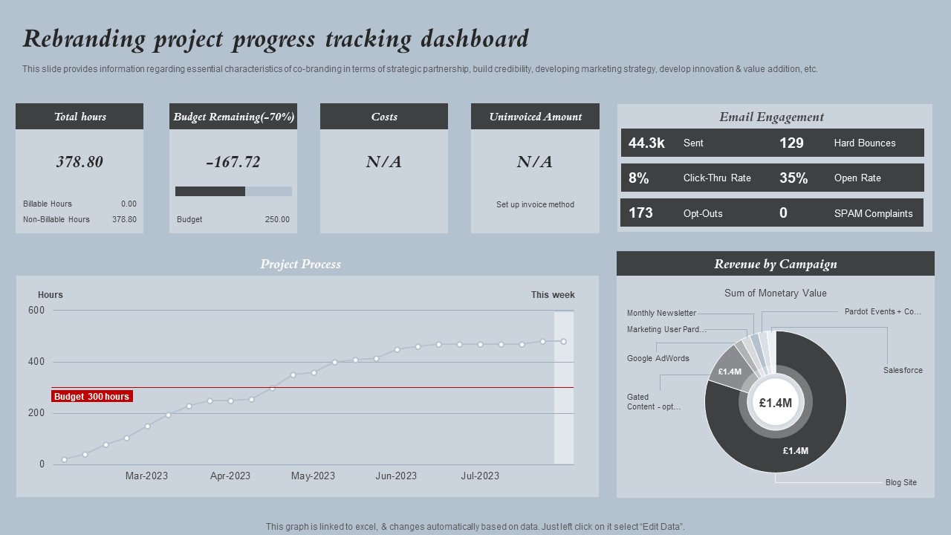Click the last data point on line chart

(x=564, y=342)
